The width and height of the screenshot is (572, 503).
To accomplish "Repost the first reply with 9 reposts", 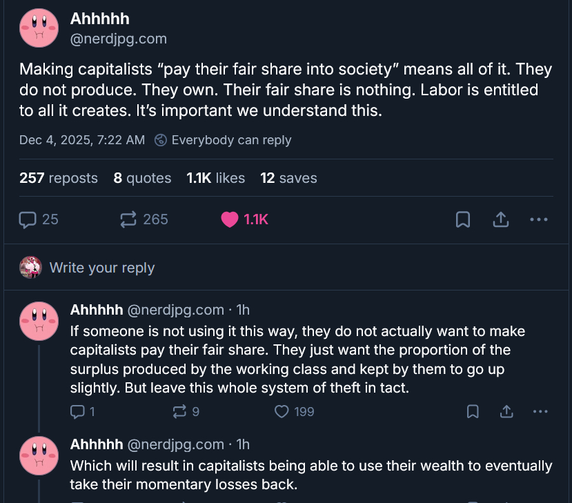I will pyautogui.click(x=179, y=412).
